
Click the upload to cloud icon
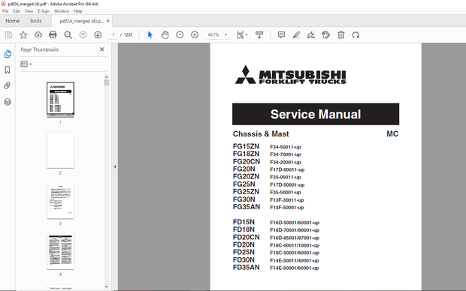(x=38, y=35)
